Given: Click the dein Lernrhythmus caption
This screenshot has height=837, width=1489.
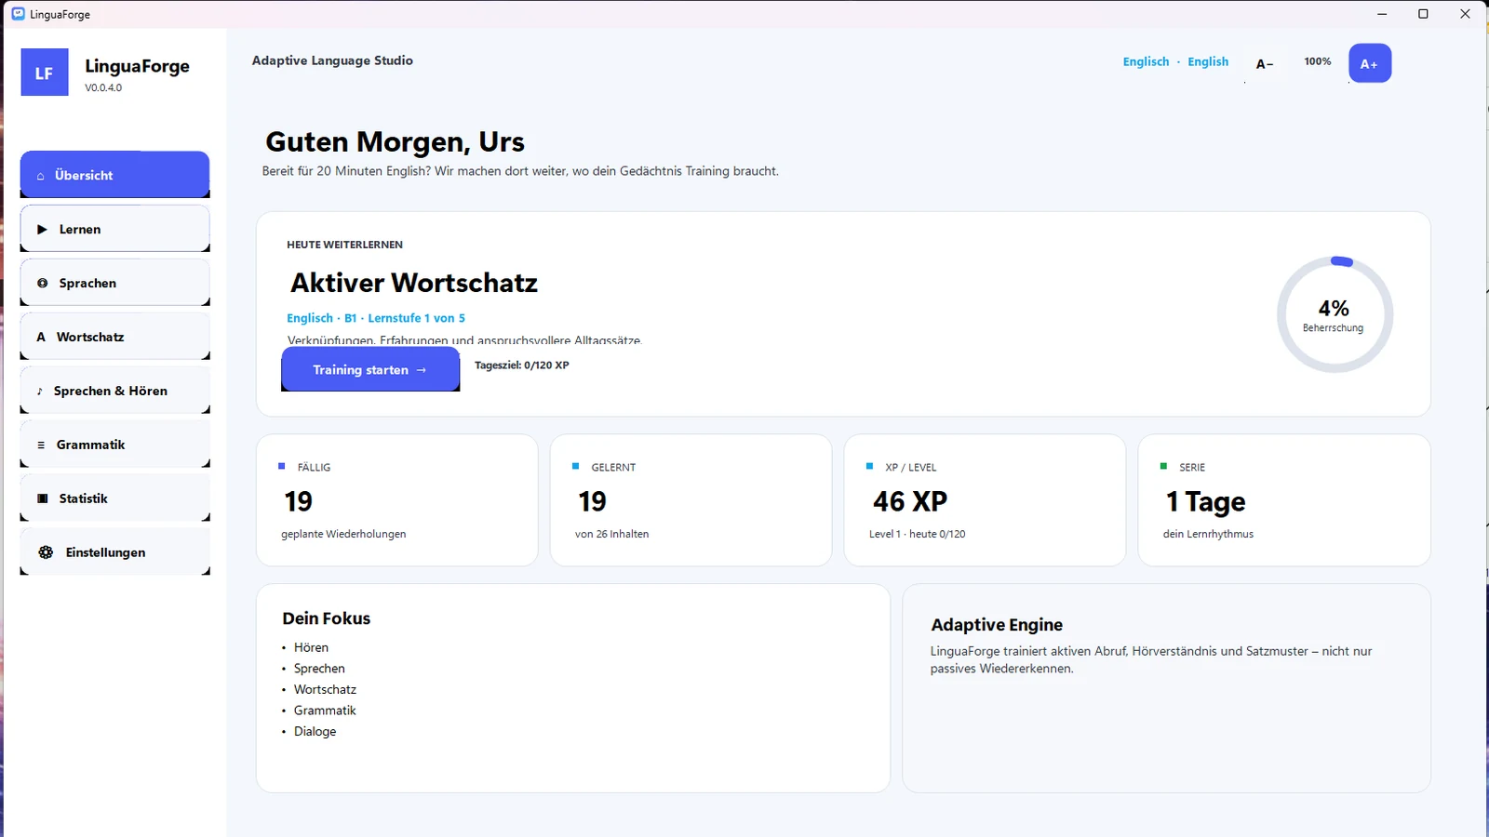Looking at the screenshot, I should click(x=1208, y=534).
